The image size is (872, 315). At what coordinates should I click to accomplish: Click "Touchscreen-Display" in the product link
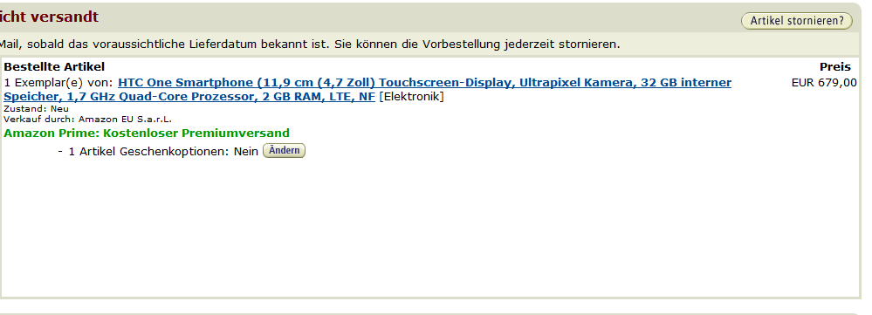tap(446, 83)
